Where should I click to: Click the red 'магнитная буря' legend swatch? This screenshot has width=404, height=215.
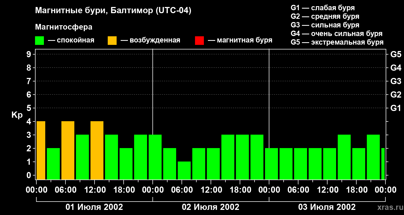199,41
